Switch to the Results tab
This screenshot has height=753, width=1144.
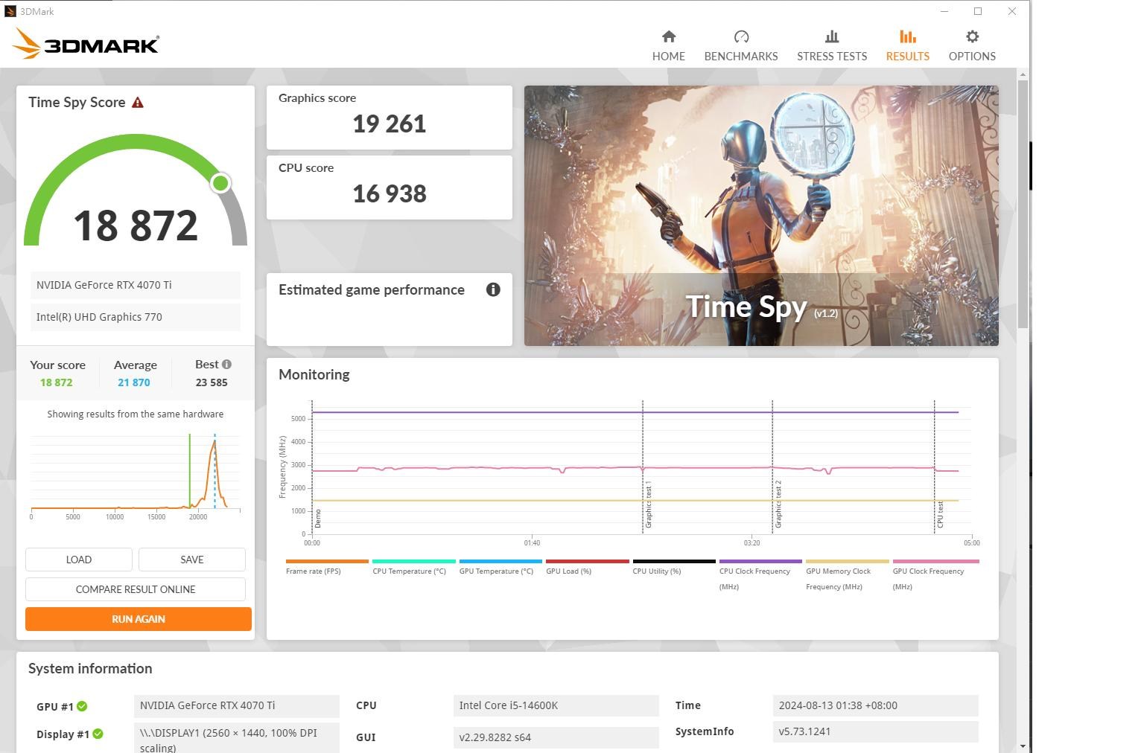(x=906, y=45)
